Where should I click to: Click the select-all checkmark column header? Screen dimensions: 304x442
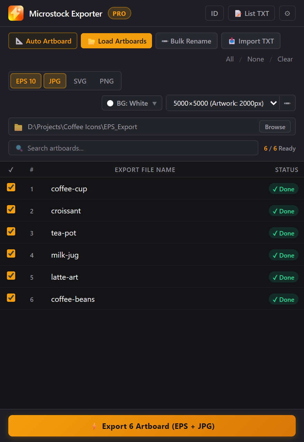click(11, 170)
